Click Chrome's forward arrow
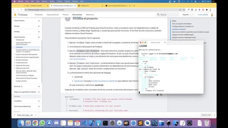The height and width of the screenshot is (128, 228). pyautogui.click(x=17, y=10)
